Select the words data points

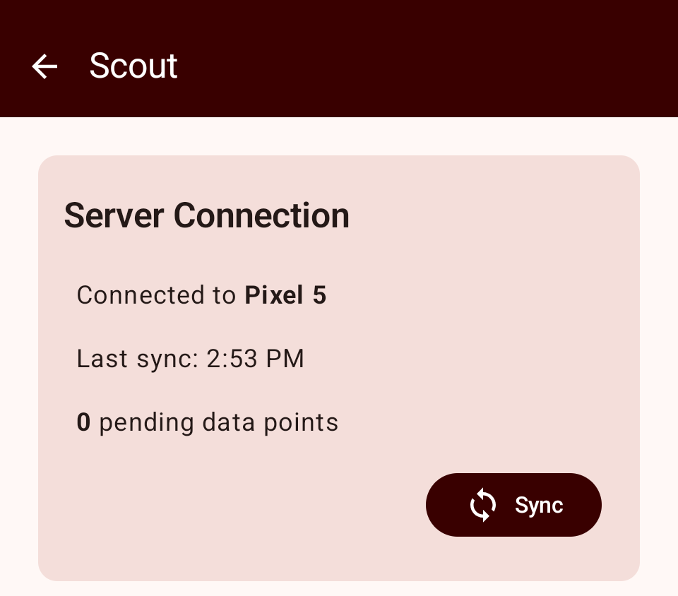pyautogui.click(x=270, y=423)
